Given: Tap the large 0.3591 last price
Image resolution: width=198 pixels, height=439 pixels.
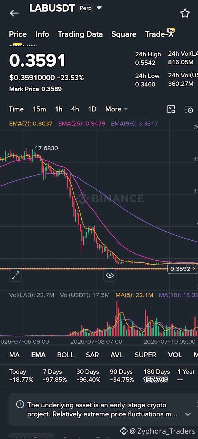Looking at the screenshot, I should (37, 60).
